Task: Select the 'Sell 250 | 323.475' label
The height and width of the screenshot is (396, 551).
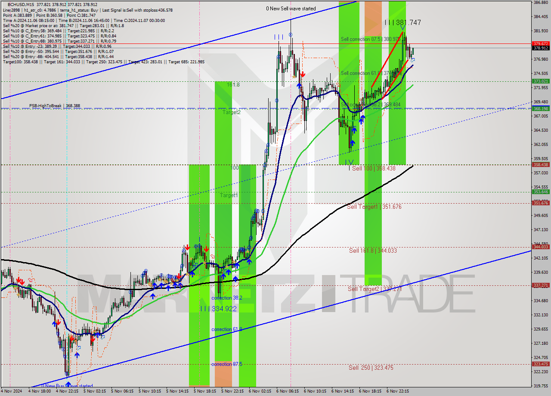Action: (371, 368)
